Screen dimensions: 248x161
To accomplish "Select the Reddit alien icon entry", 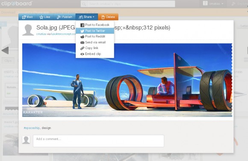I will [82, 37].
